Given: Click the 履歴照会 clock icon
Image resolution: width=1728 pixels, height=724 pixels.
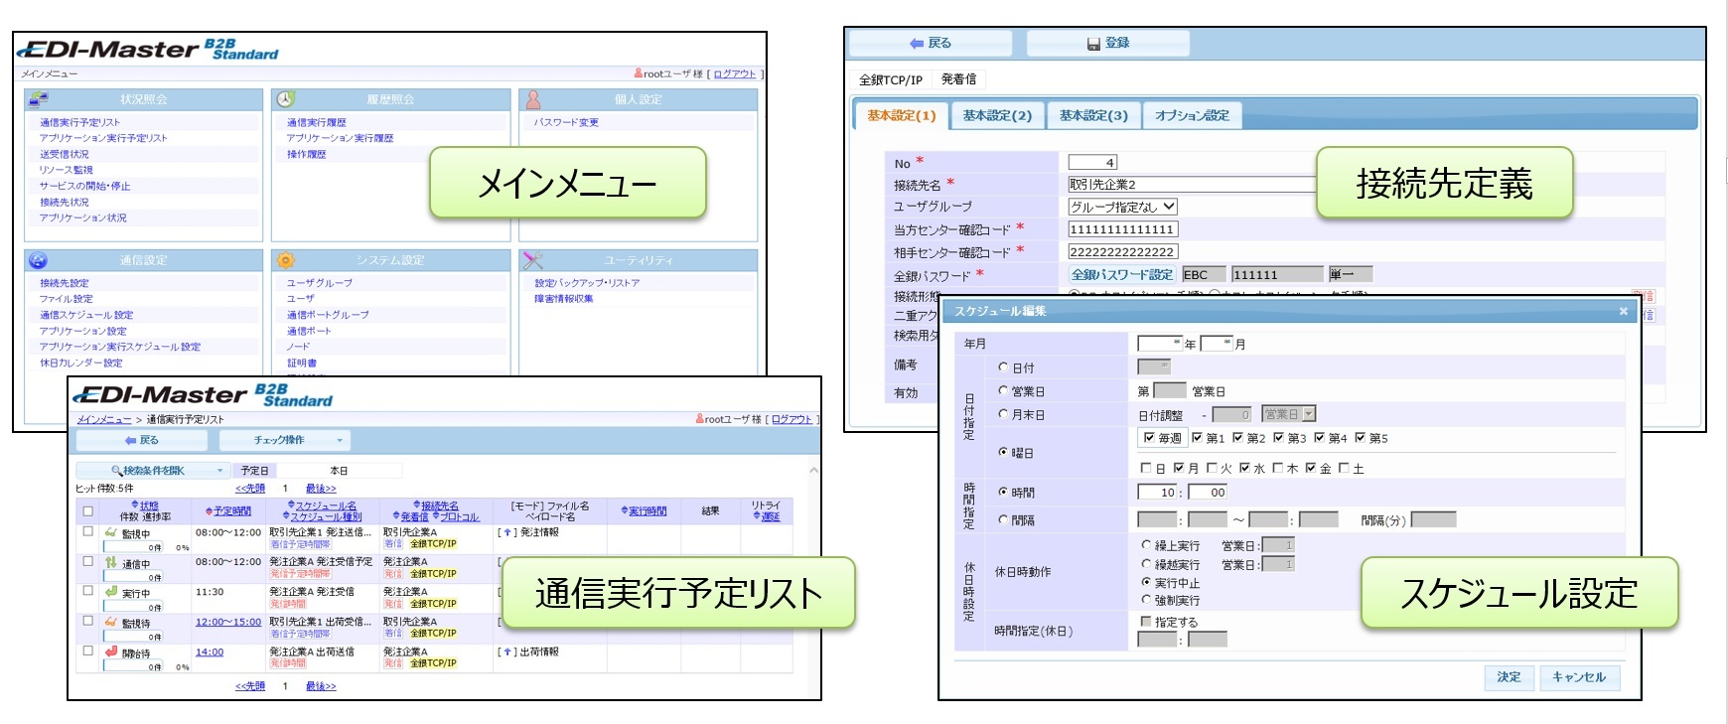Looking at the screenshot, I should 285,99.
